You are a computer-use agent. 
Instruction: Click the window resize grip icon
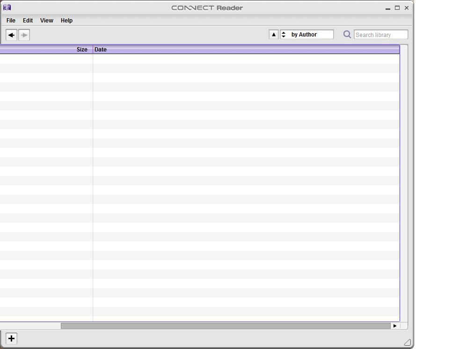pos(408,342)
